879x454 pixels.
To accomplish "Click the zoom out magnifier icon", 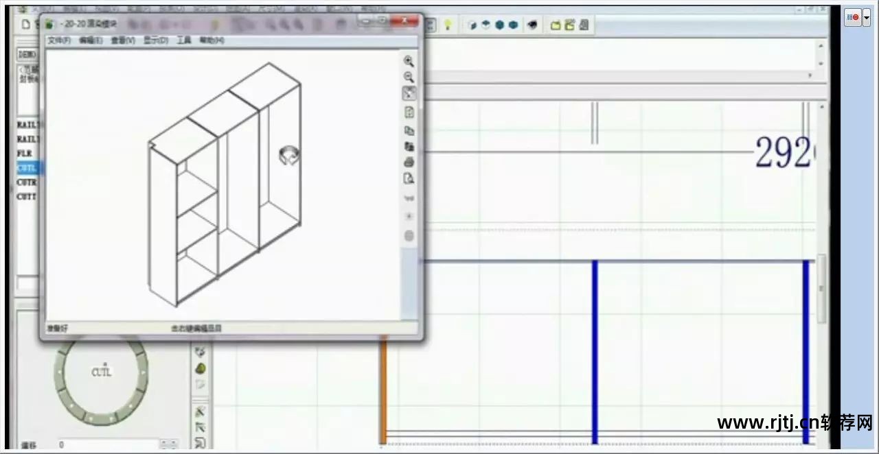I will tap(409, 77).
